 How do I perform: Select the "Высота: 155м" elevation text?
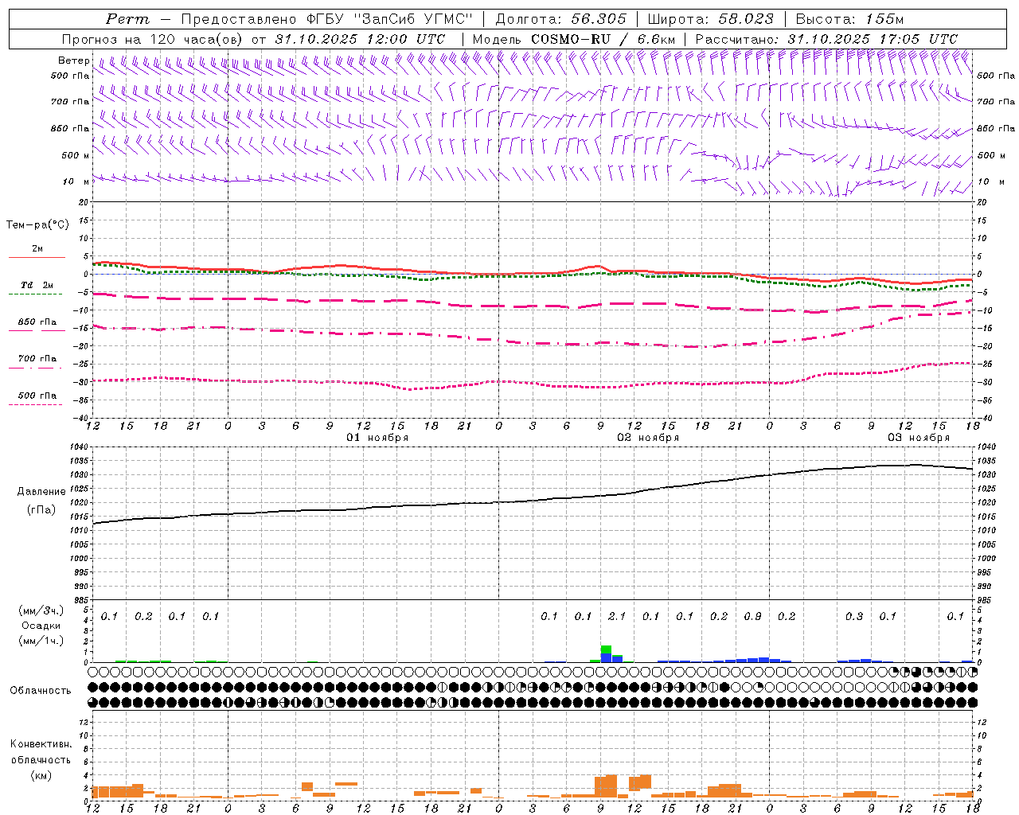[x=849, y=19]
